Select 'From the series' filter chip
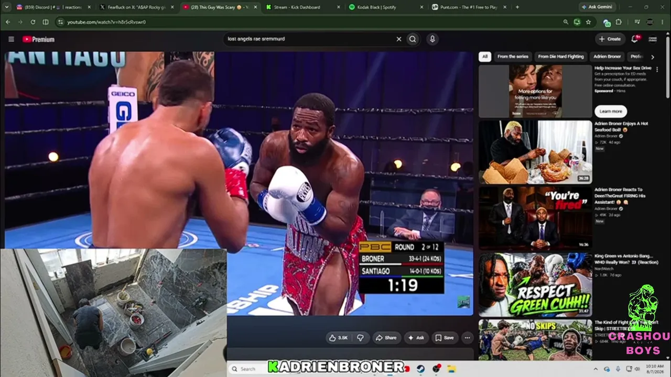671x377 pixels. tap(513, 57)
